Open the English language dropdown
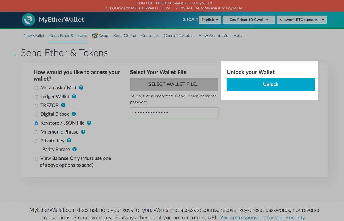This screenshot has height=221, width=344. tap(210, 20)
